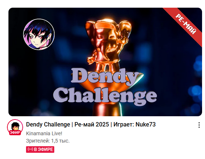The image size is (205, 159).
Task: Click the word Играет: in the title
Action: [x=124, y=124]
